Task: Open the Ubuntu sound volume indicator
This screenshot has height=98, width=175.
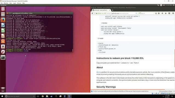Action: click(x=164, y=5)
